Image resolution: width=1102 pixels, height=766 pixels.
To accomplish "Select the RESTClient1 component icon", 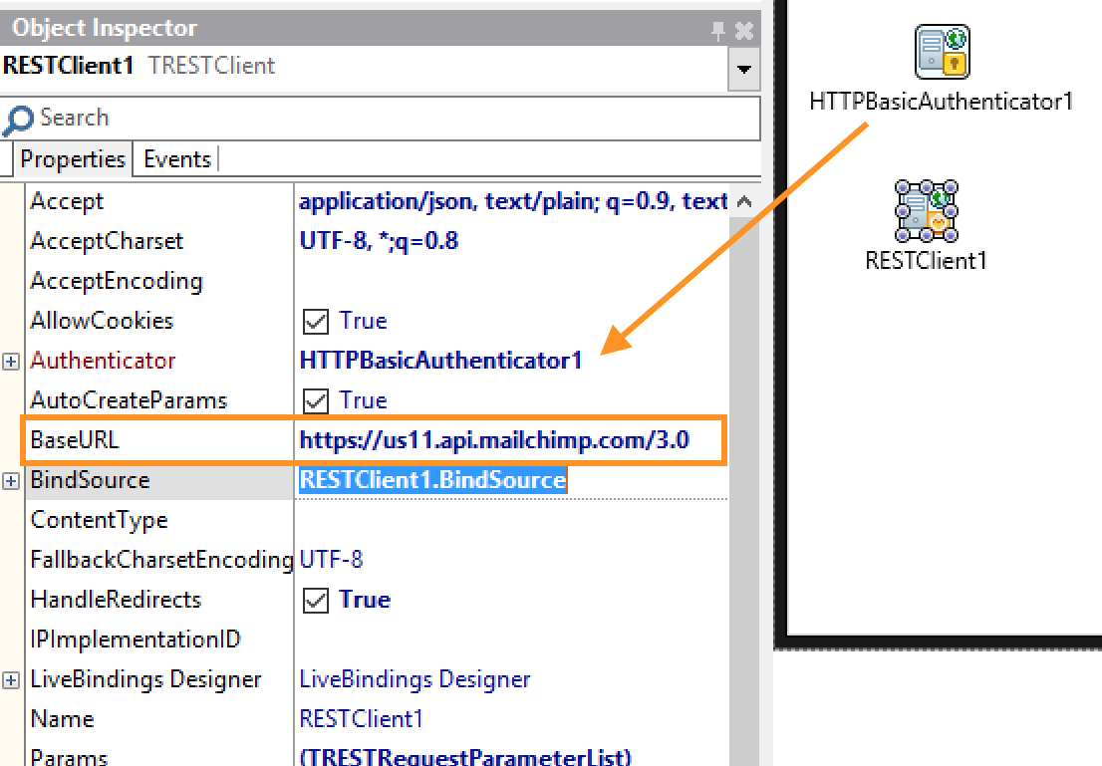I will (926, 211).
